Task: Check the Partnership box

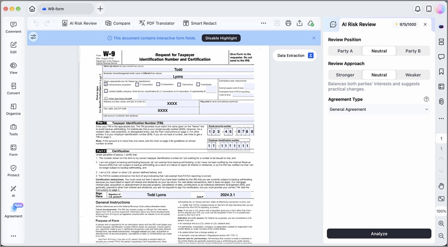Action: click(179, 84)
